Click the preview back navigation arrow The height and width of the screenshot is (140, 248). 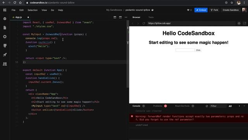coord(133,23)
